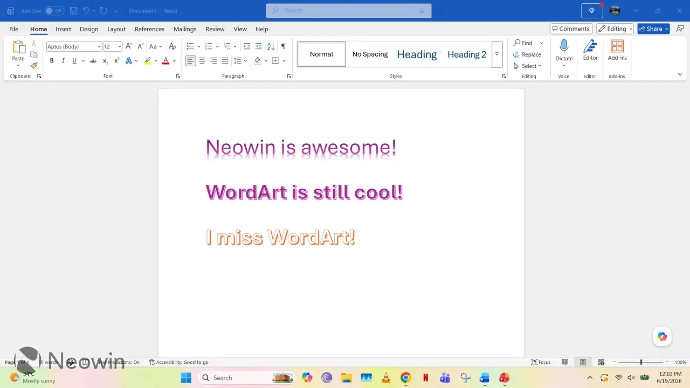Open Copilot floating button in document

pos(662,337)
